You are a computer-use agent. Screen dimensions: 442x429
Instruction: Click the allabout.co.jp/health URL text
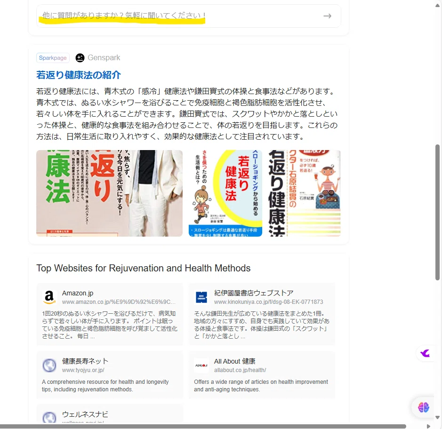pyautogui.click(x=240, y=370)
